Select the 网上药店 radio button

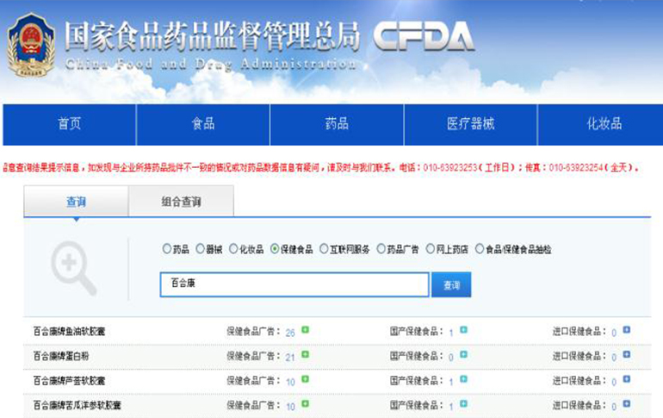tap(431, 249)
